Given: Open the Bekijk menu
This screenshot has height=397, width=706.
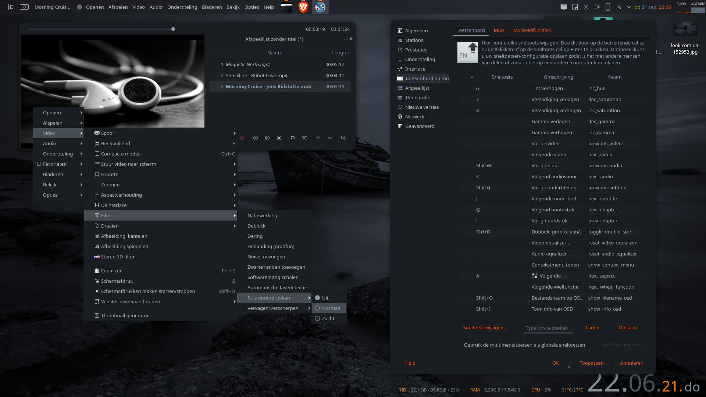Looking at the screenshot, I should tap(233, 7).
